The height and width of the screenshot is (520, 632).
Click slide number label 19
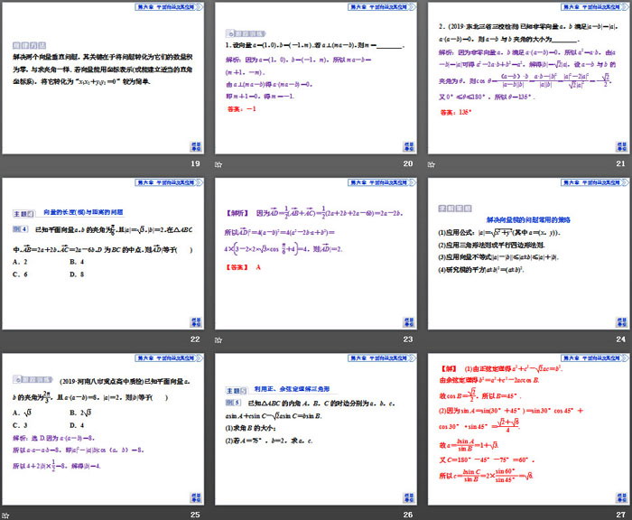196,163
